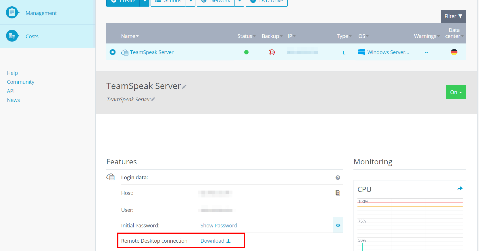Download Remote Desktop connection file
This screenshot has width=479, height=251.
coord(212,241)
